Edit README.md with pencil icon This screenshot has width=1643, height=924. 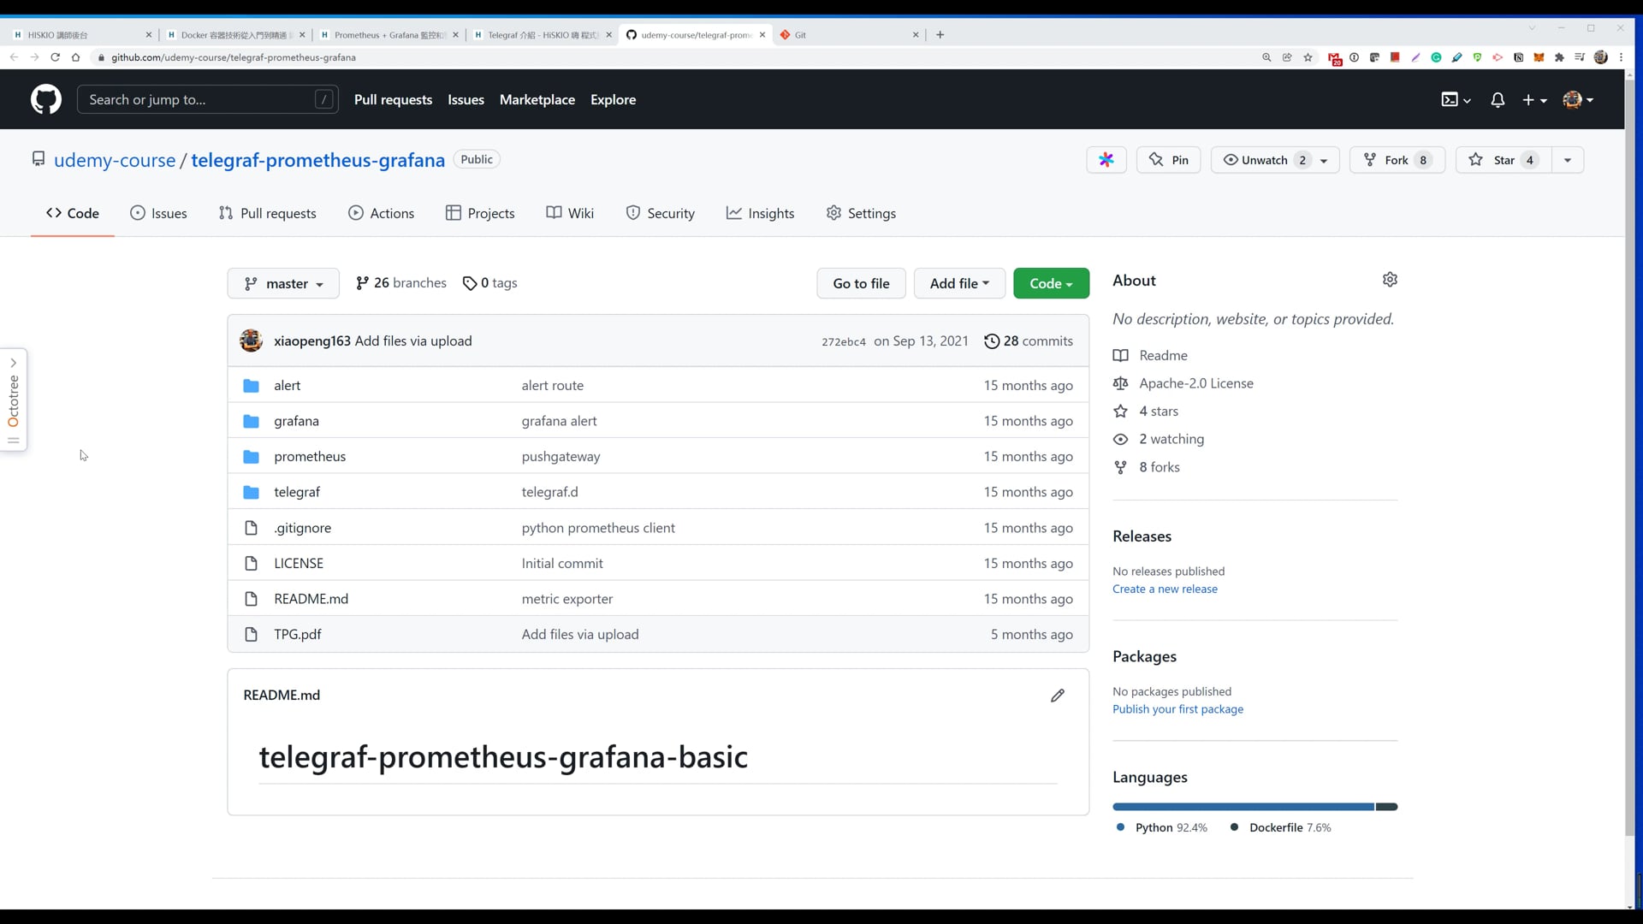[x=1058, y=696]
